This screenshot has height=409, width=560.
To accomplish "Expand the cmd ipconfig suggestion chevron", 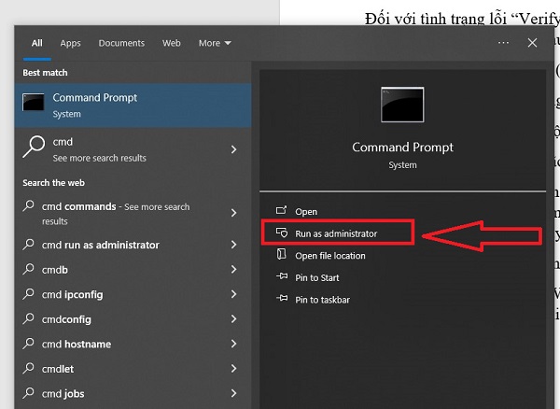I will click(x=233, y=295).
